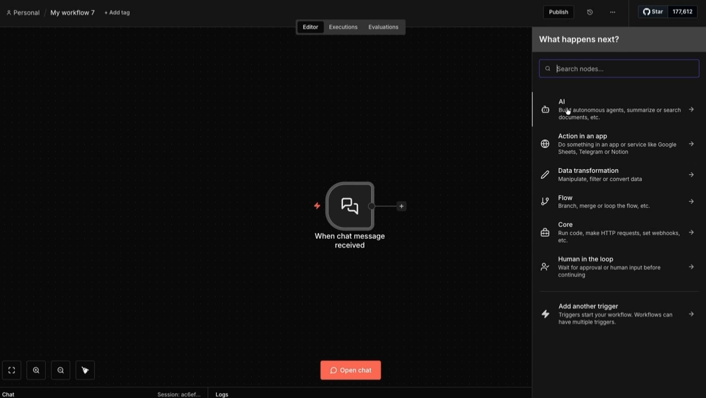Zoom out on the canvas
This screenshot has width=706, height=398.
(x=60, y=370)
